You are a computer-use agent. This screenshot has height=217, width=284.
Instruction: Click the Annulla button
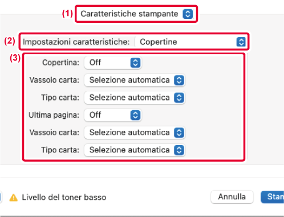point(232,197)
